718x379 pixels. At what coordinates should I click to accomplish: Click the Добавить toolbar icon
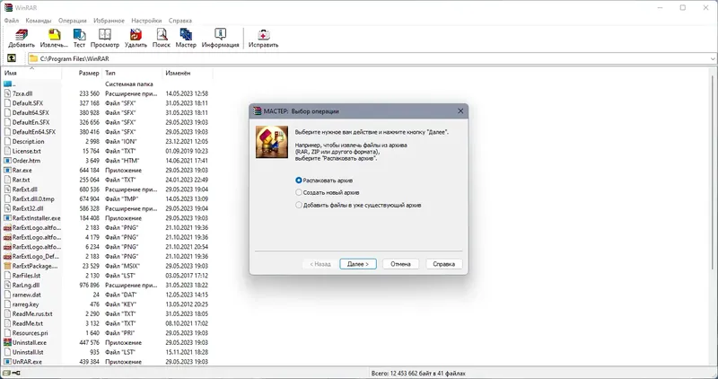(x=21, y=35)
